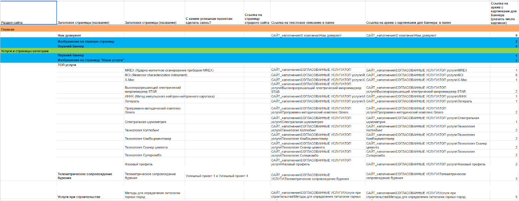Click the "X-Mac" service cell
519x201 pixels.
pyautogui.click(x=154, y=80)
